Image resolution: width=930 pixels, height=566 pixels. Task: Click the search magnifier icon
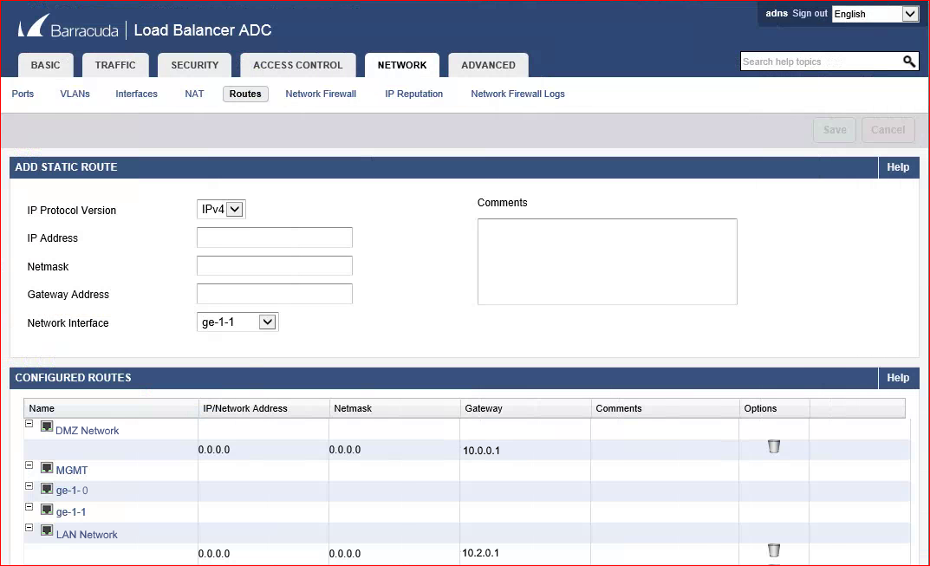pos(909,62)
